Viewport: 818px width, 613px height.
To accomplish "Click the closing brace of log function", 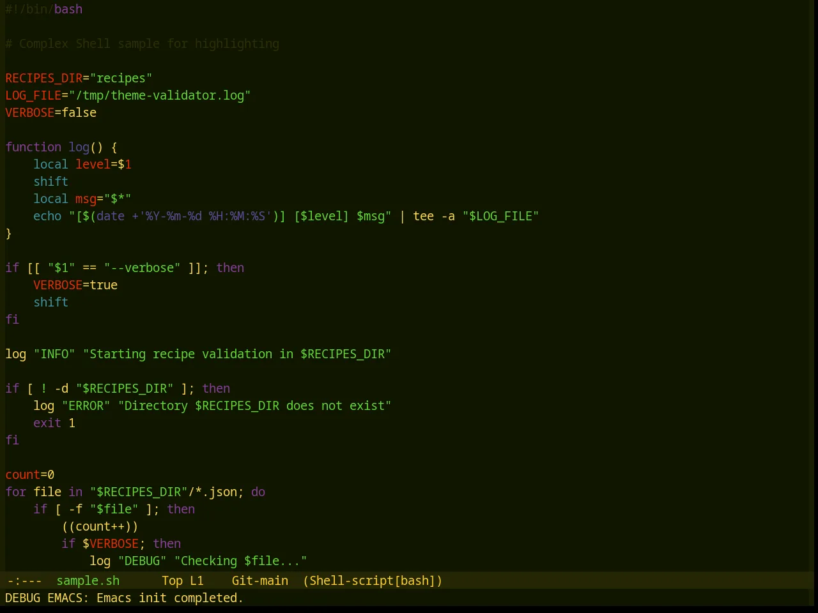I will (8, 233).
